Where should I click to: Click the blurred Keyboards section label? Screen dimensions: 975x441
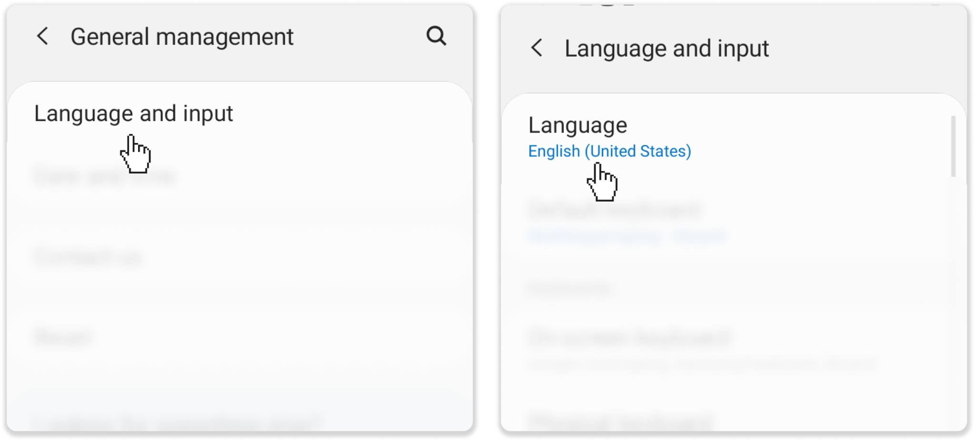[x=569, y=288]
